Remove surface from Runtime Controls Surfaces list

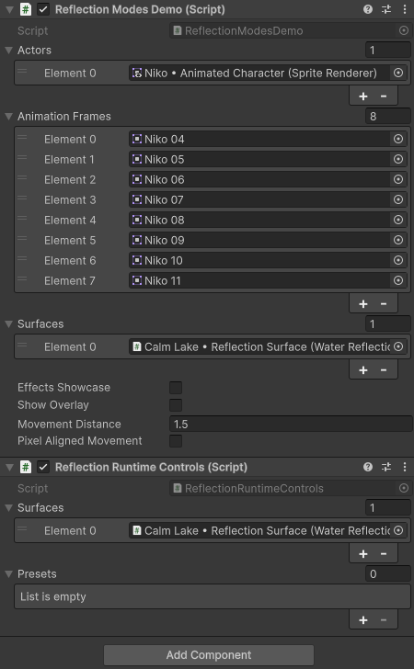point(384,553)
